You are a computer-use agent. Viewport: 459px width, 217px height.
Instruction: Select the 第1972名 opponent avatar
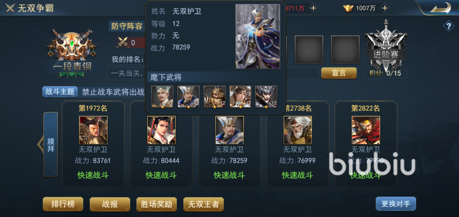(93, 130)
